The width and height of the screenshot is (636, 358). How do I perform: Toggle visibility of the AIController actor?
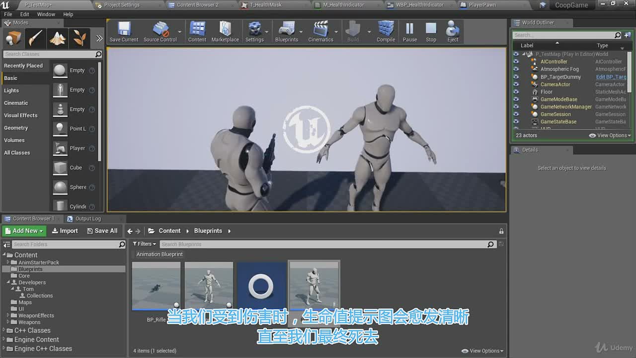tap(516, 62)
